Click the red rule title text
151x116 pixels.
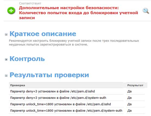point(78,13)
